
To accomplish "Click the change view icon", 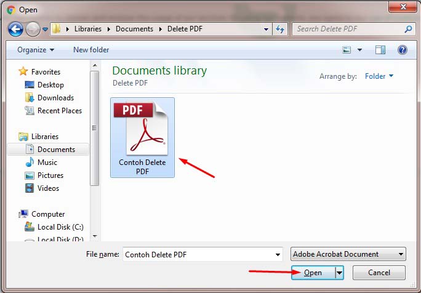I will 347,50.
